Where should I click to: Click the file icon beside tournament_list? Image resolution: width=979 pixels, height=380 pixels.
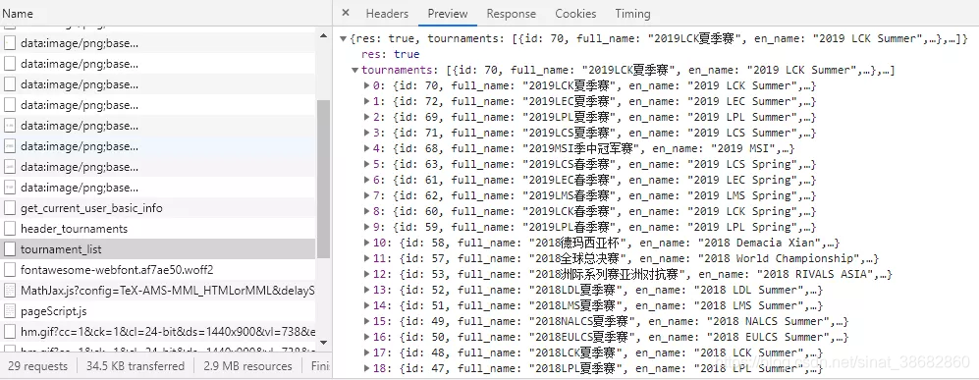click(x=10, y=249)
